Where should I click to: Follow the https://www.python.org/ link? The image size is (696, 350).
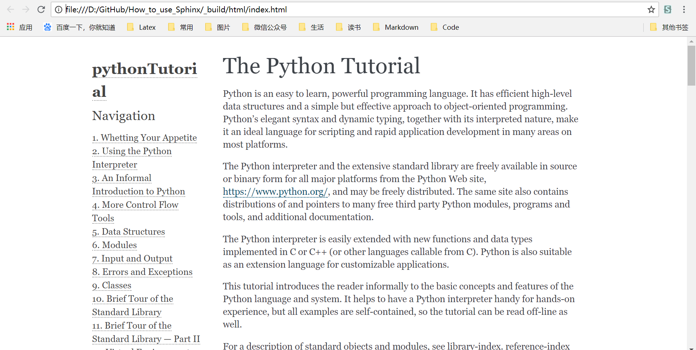(275, 192)
